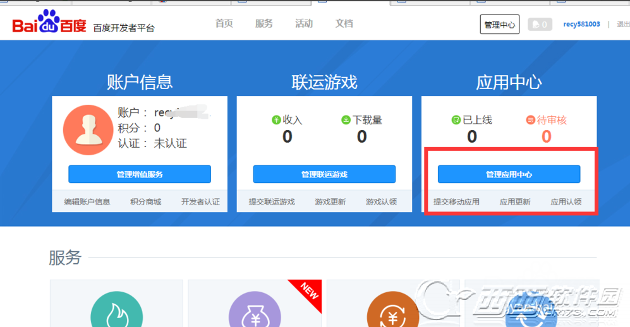Open 游戏认领 link
This screenshot has width=630, height=327.
pyautogui.click(x=381, y=202)
